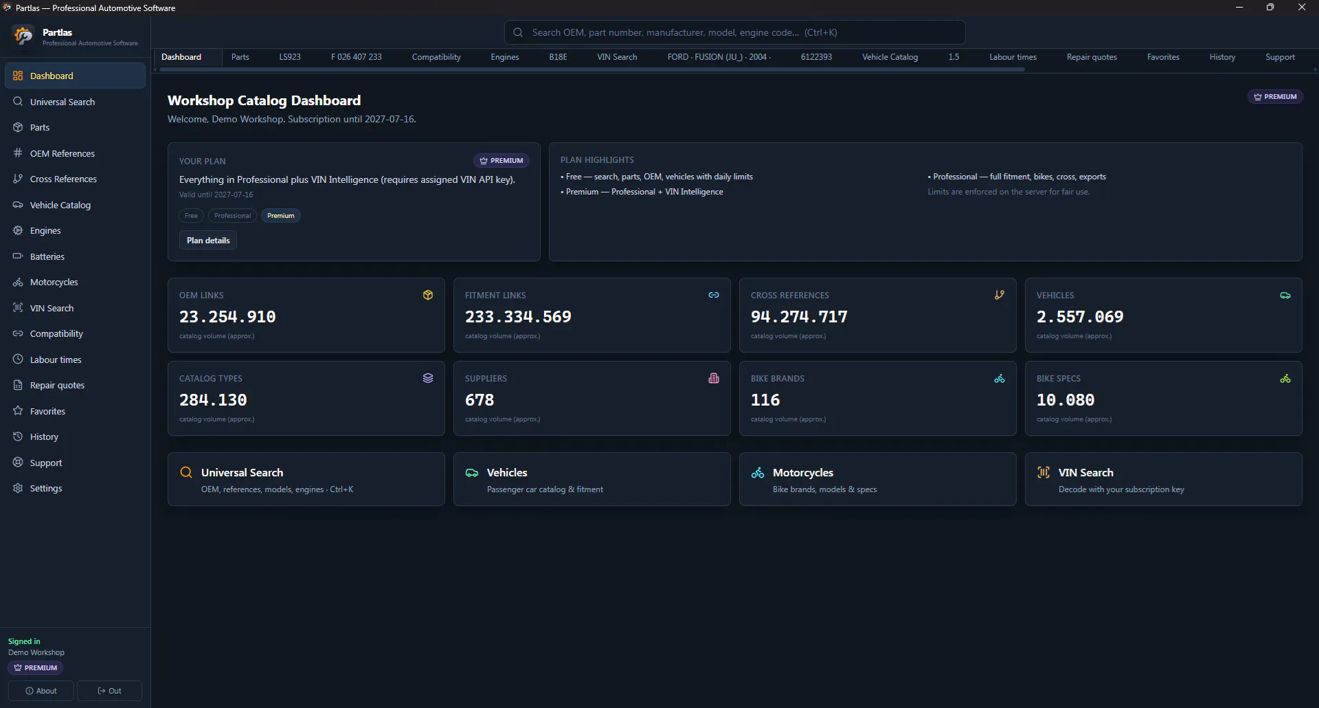
Task: Open the LS923 tab
Action: (290, 57)
